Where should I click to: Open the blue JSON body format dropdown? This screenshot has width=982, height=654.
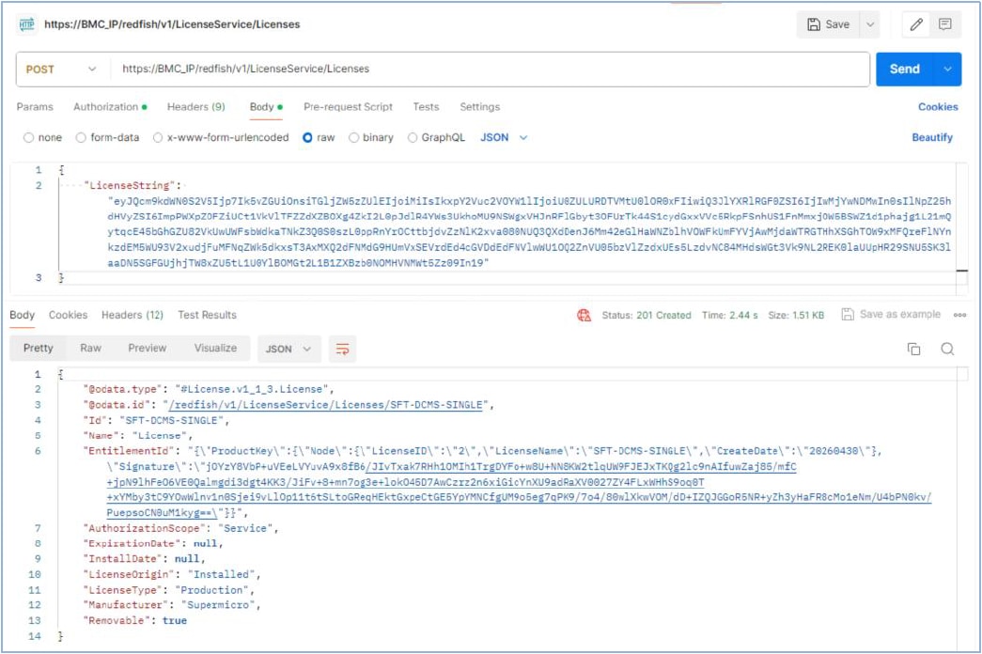504,138
